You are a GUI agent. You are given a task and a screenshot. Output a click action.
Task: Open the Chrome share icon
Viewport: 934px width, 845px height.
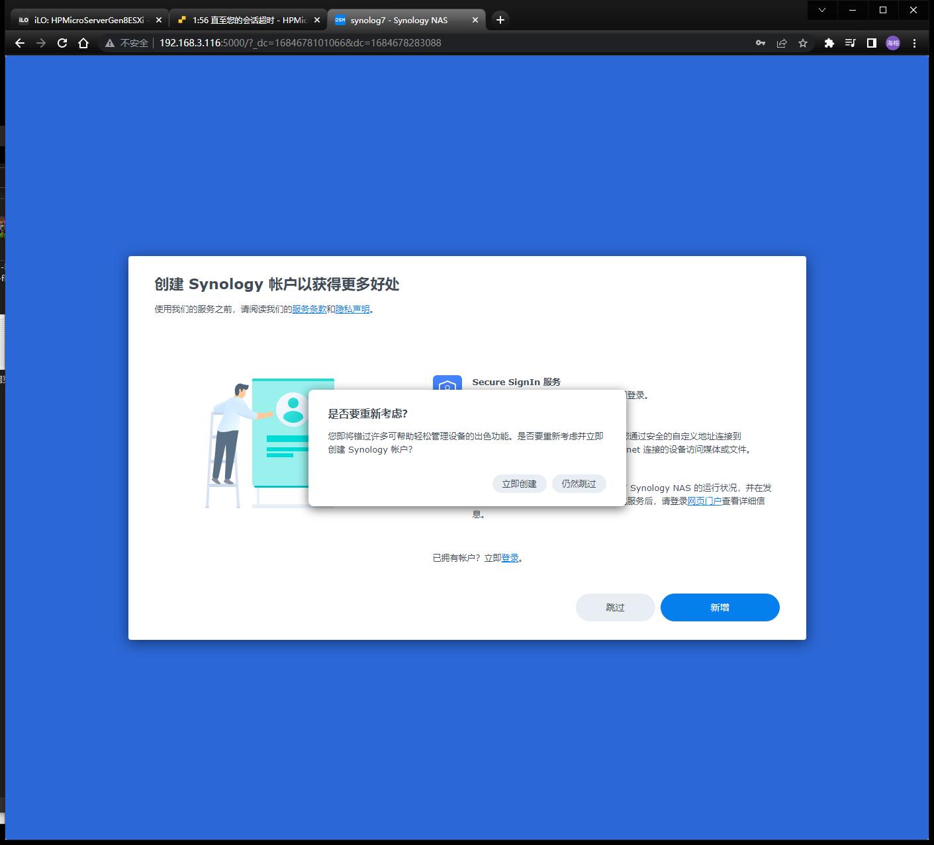(x=782, y=42)
